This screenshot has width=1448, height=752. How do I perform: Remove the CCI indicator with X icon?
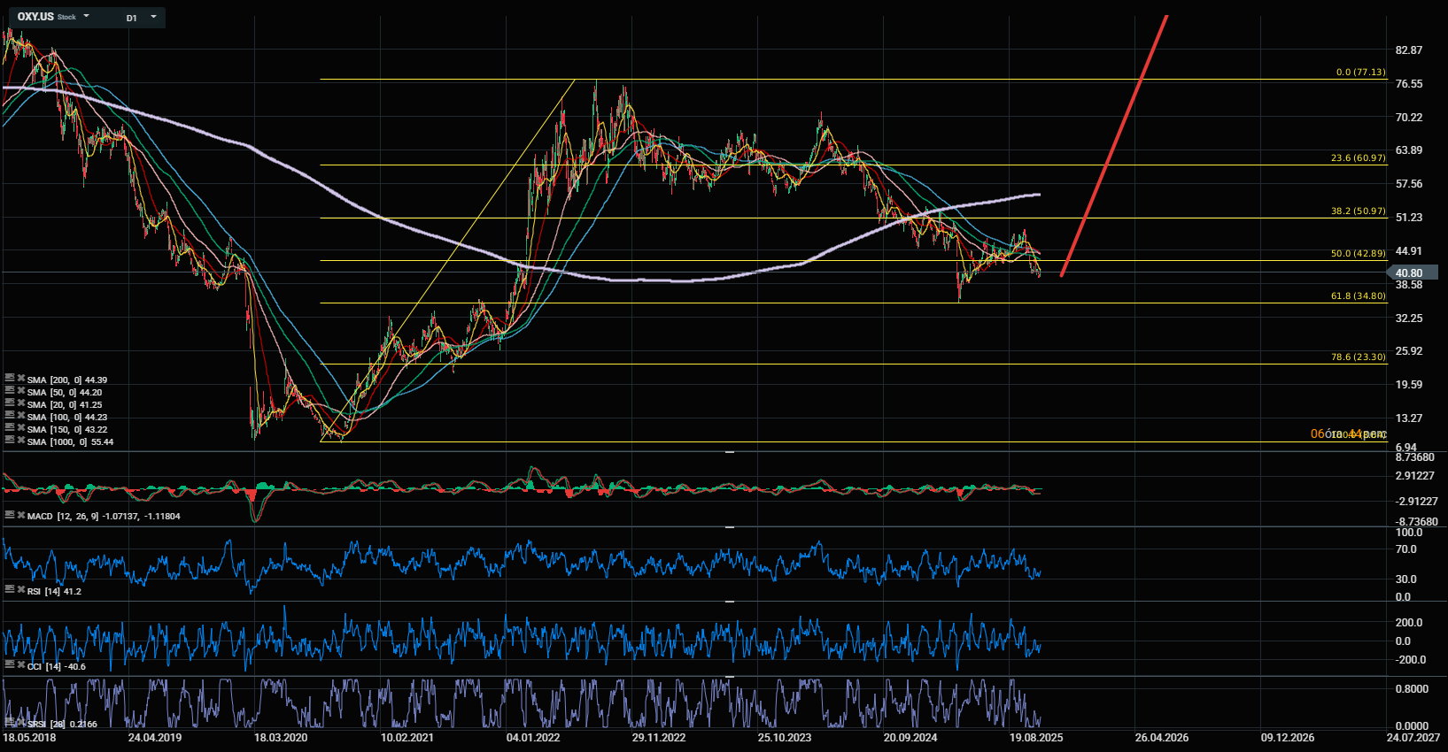click(x=20, y=664)
